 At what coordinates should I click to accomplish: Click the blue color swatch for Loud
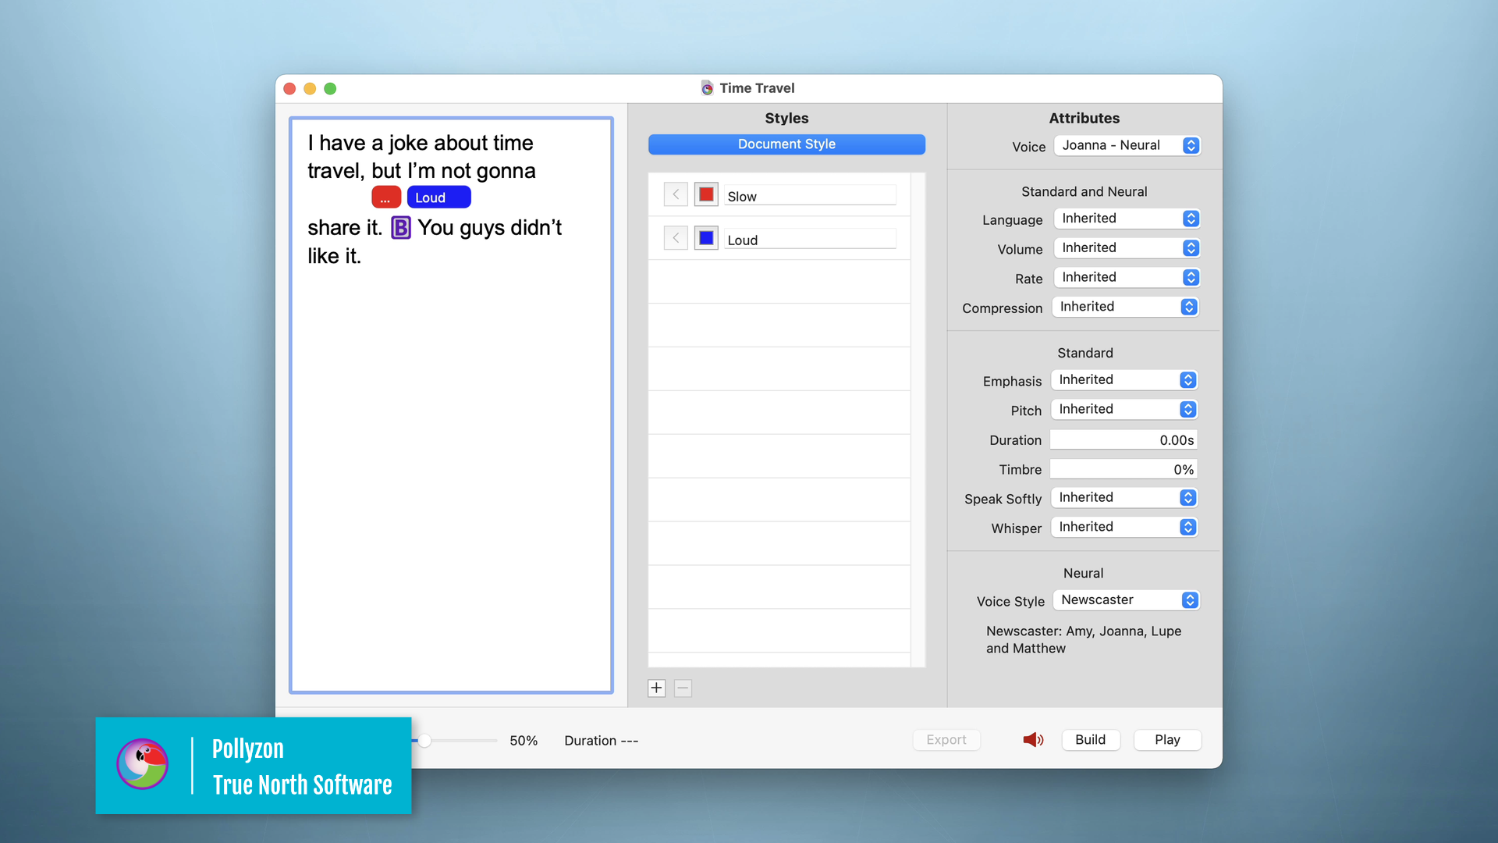point(706,238)
